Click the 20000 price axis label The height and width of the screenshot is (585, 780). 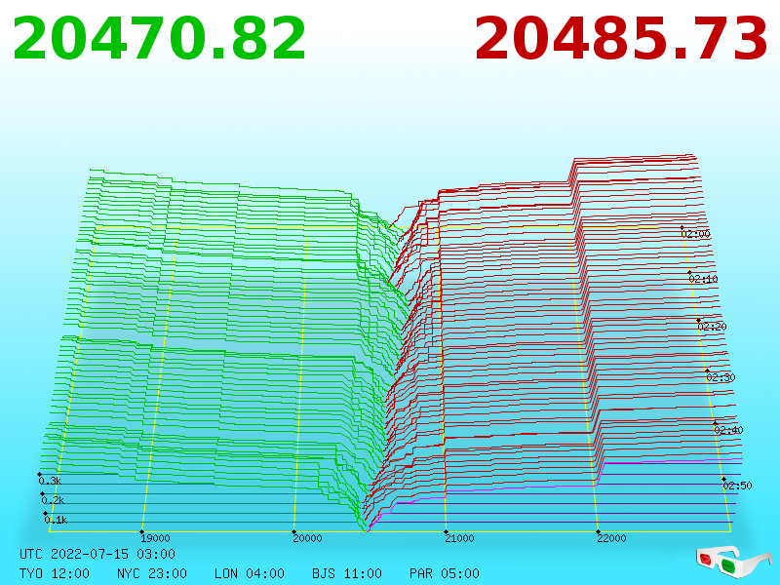(x=307, y=538)
